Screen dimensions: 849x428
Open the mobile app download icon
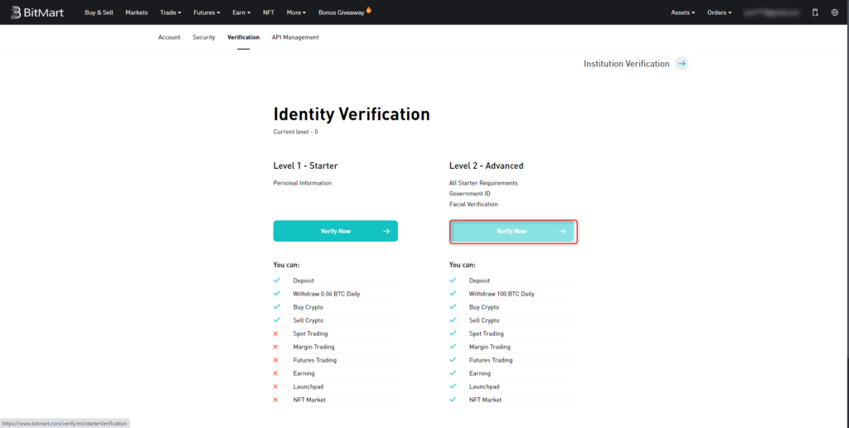814,12
